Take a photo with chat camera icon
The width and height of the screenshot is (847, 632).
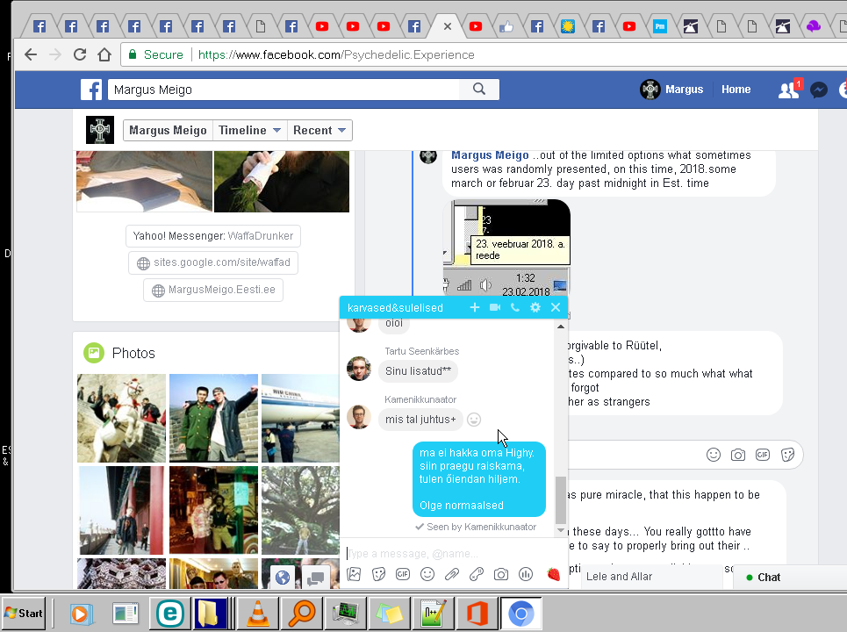pos(501,574)
